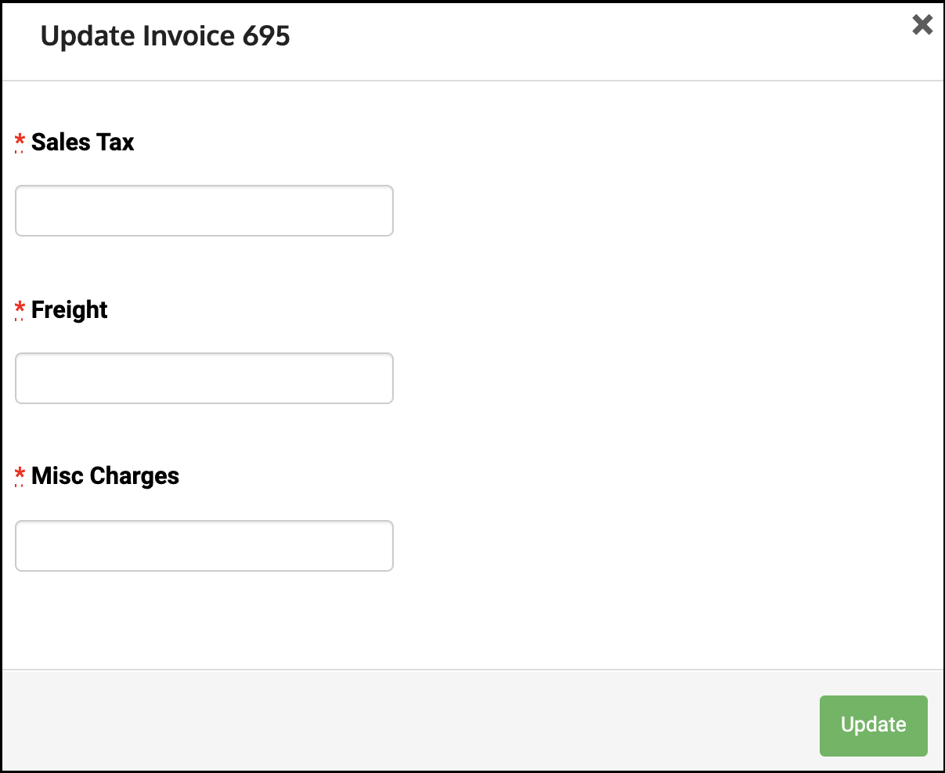Click into the Sales Tax input field
The height and width of the screenshot is (773, 945).
[x=204, y=211]
